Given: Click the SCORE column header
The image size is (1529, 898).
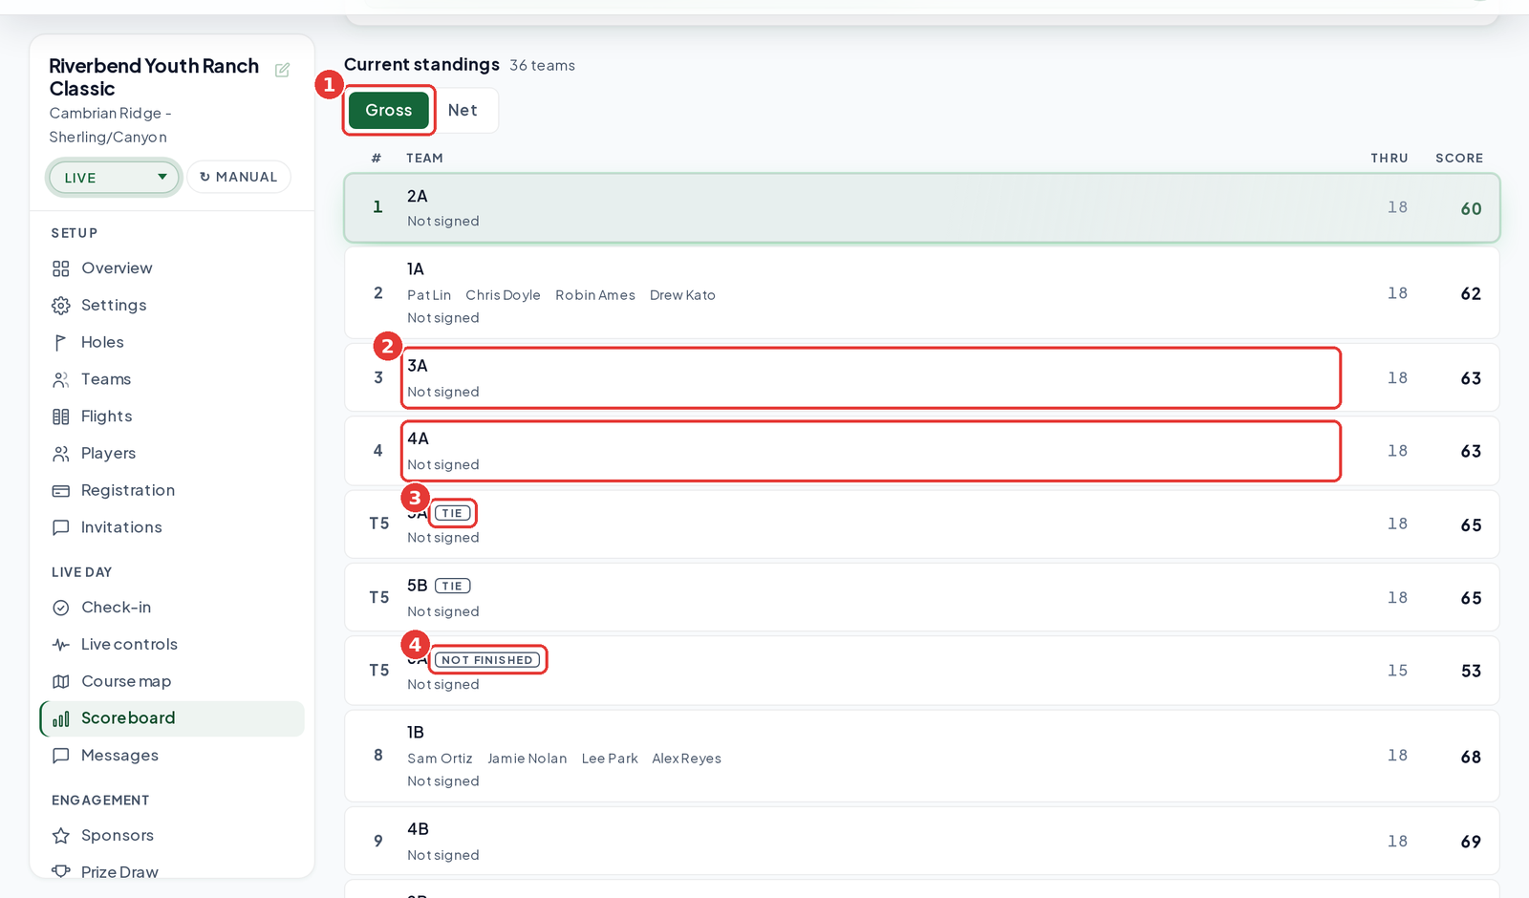Looking at the screenshot, I should point(1459,159).
